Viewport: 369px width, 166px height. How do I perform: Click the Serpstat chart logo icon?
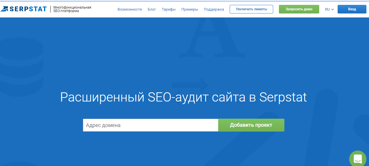coord(5,9)
